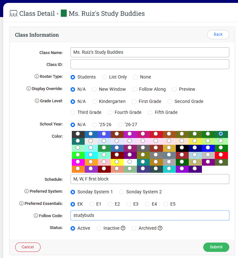Pick the '25-26 school year

[94, 124]
